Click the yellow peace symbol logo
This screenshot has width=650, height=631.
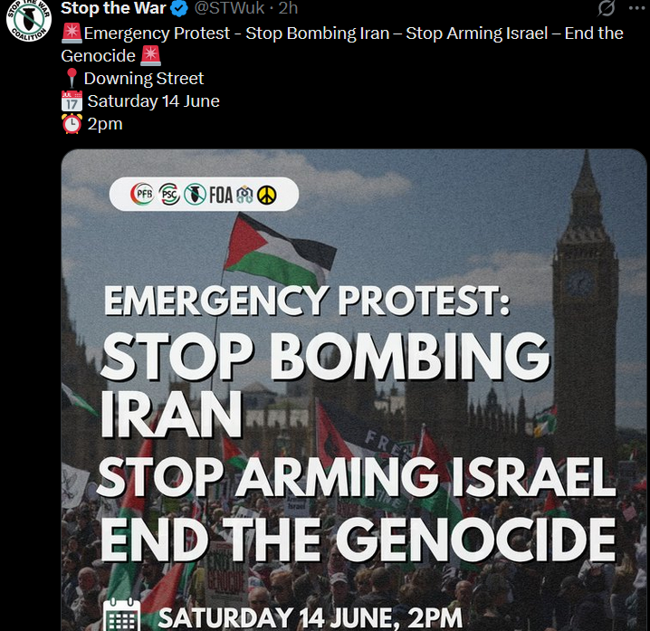tap(266, 195)
